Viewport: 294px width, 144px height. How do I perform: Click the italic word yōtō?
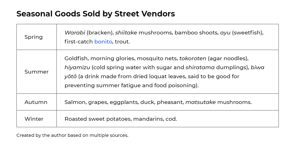(x=70, y=77)
